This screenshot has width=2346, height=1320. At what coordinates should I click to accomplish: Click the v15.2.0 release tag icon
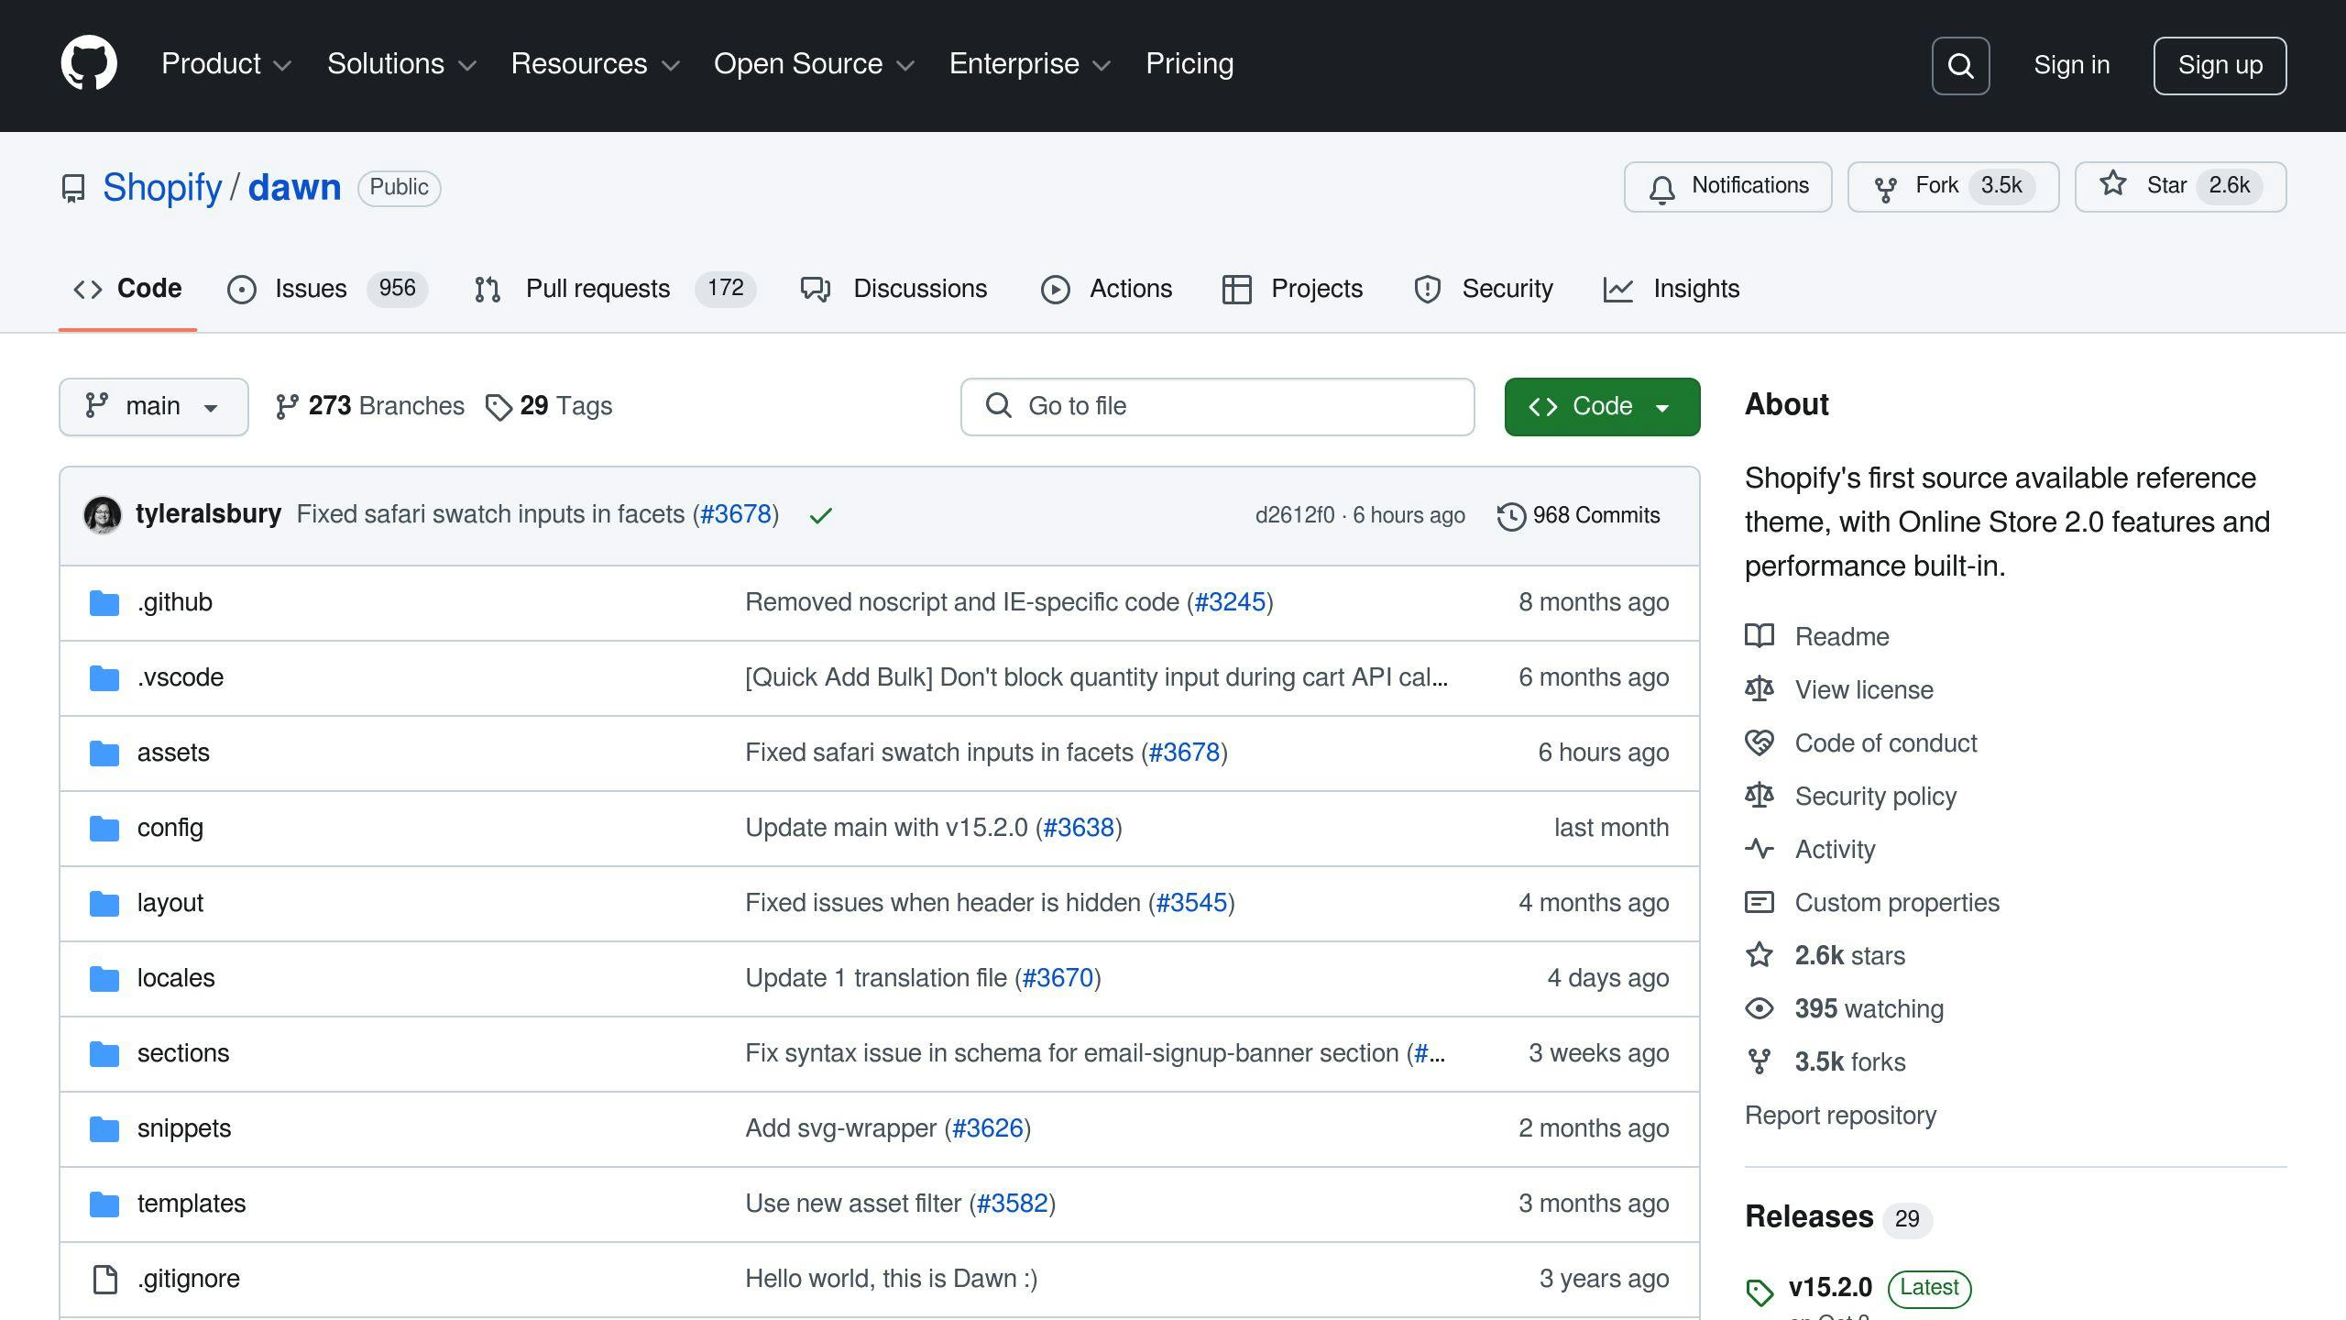point(1759,1292)
